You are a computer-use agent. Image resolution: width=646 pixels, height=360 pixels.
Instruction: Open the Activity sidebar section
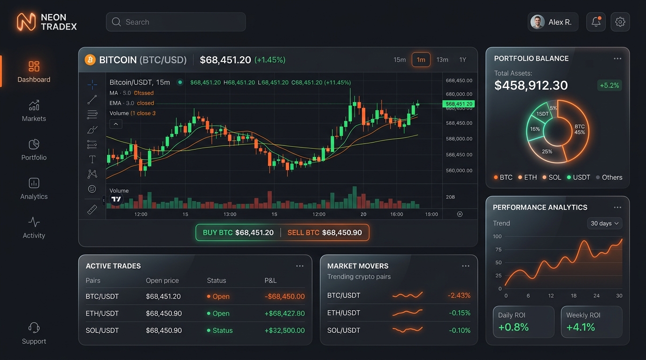coord(34,227)
